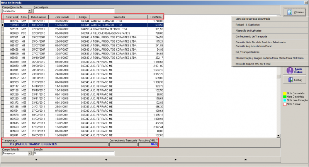Click the Fornecedor column header

click(x=119, y=17)
